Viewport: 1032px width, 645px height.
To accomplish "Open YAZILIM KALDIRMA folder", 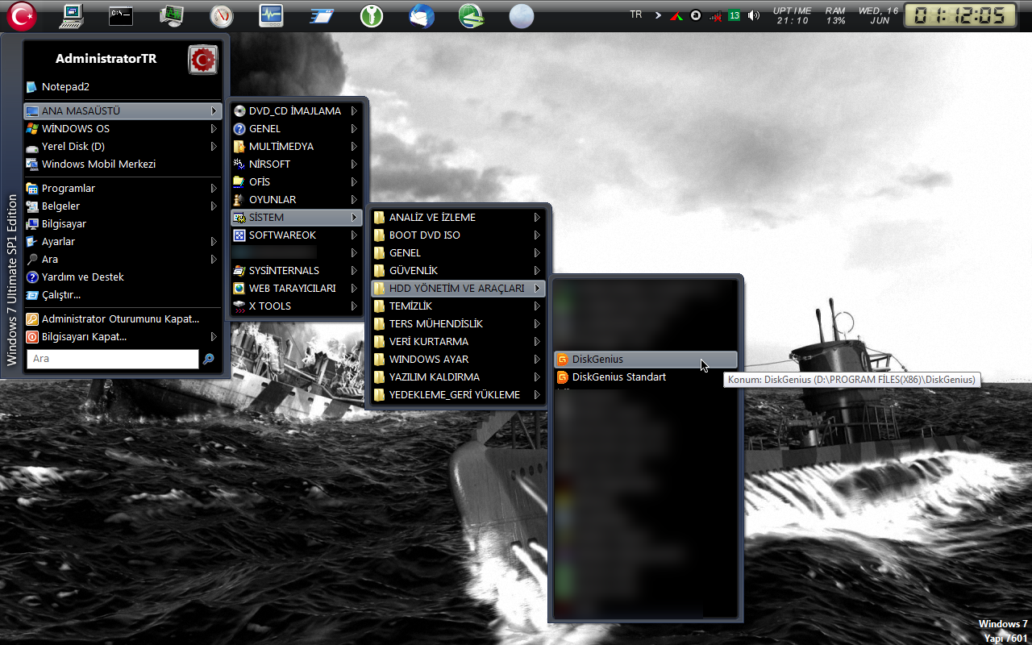I will pos(458,377).
